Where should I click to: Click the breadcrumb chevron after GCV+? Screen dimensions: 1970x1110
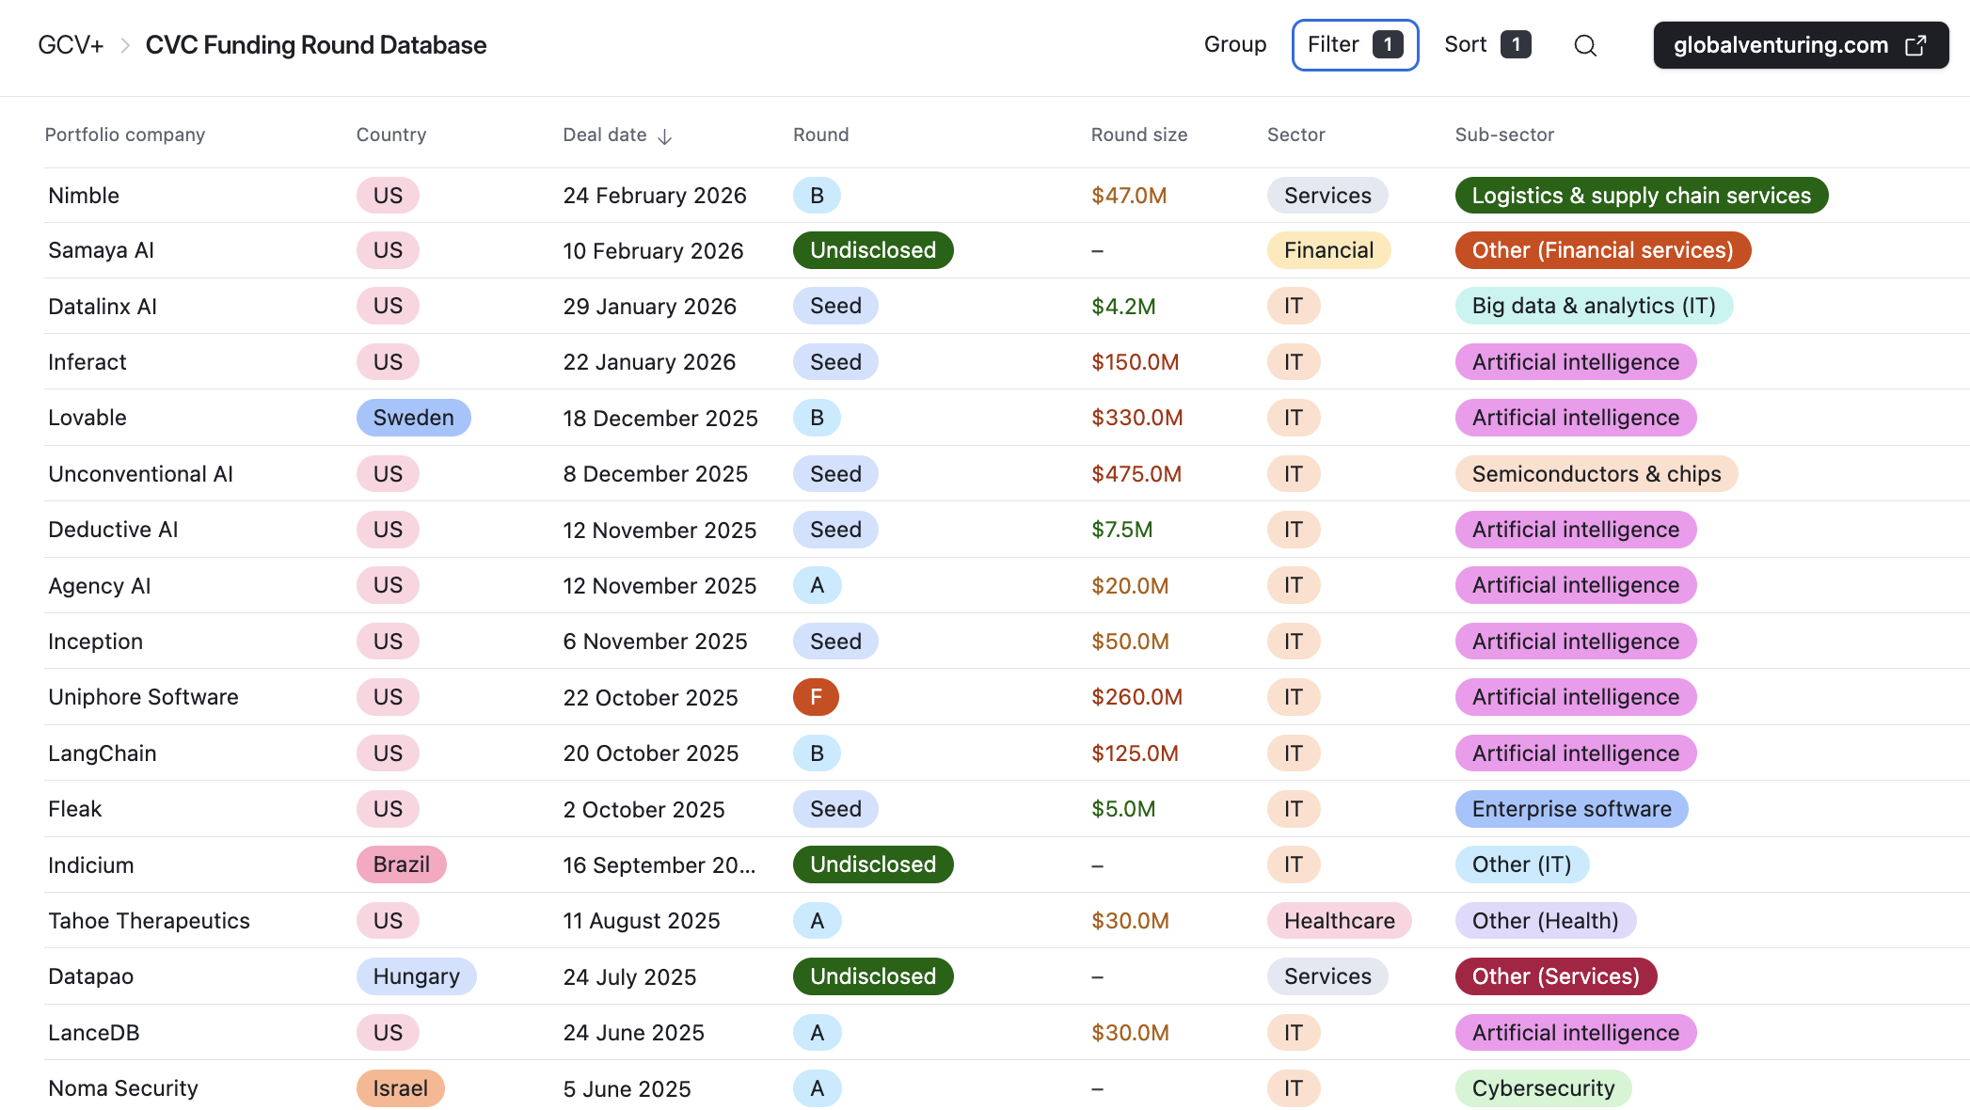click(x=125, y=45)
